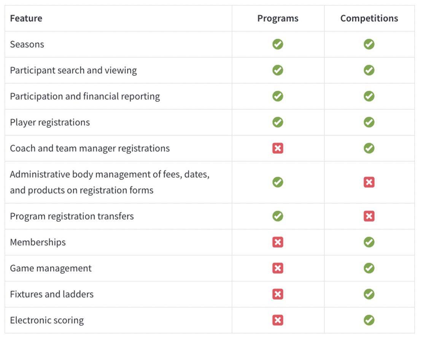Screen dimensions: 423x340
Task: Click the Programs column header
Action: 278,18
